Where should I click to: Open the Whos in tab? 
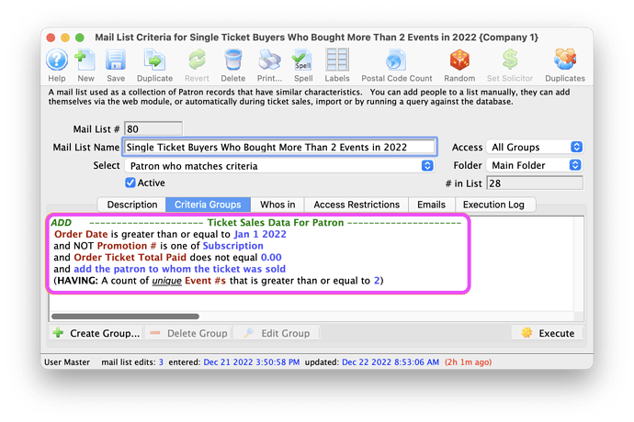click(277, 205)
